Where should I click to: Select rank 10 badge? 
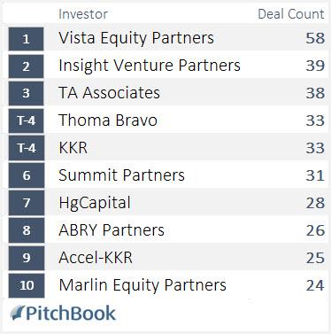[x=27, y=285]
